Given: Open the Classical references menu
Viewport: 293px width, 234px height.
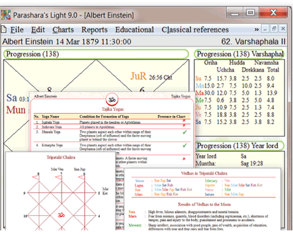Looking at the screenshot, I should (x=195, y=30).
